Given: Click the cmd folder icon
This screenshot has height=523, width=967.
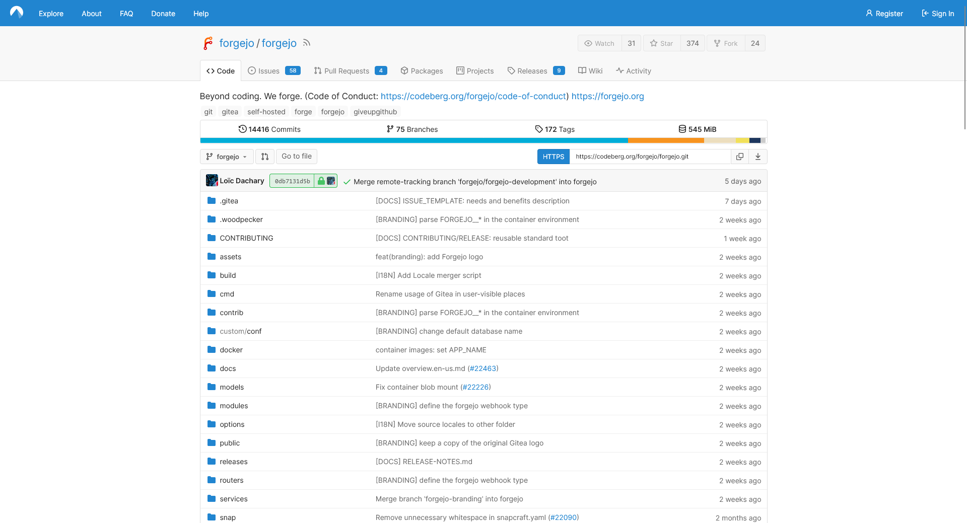Looking at the screenshot, I should pyautogui.click(x=212, y=293).
